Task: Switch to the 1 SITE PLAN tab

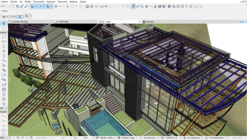Action: click(x=63, y=22)
